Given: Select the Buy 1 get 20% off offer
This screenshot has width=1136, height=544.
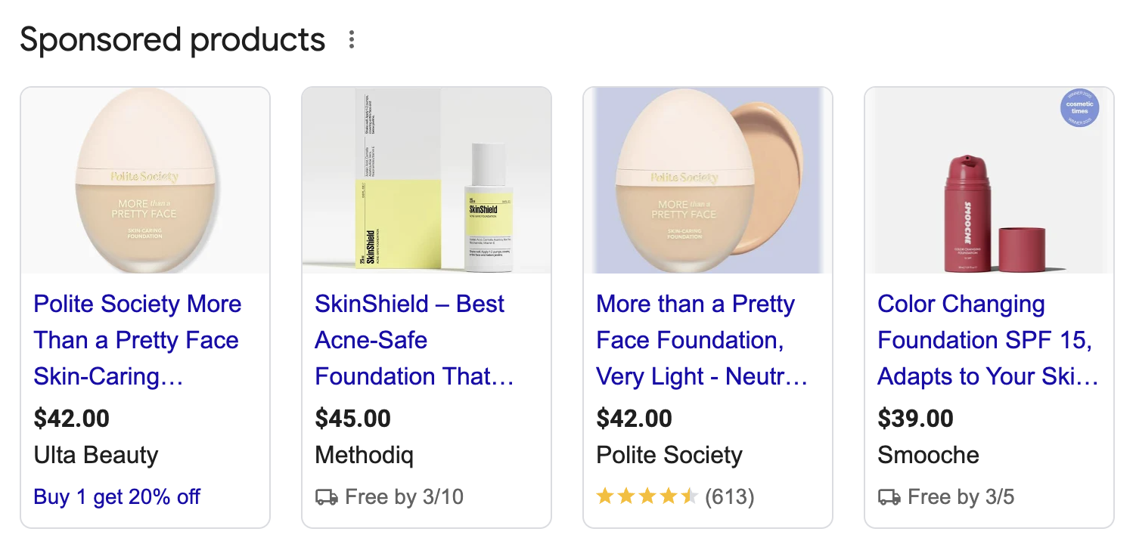Looking at the screenshot, I should [116, 496].
